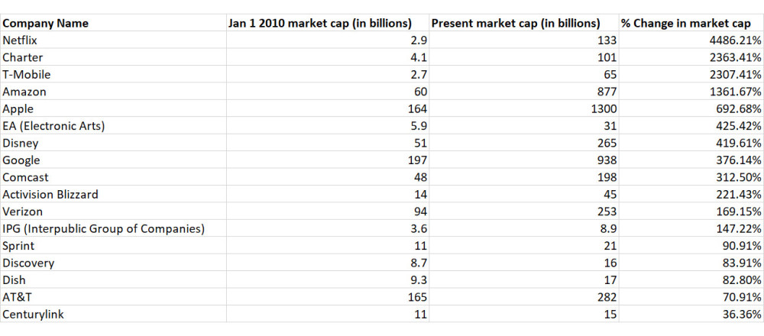Click the T-Mobile cell

114,75
